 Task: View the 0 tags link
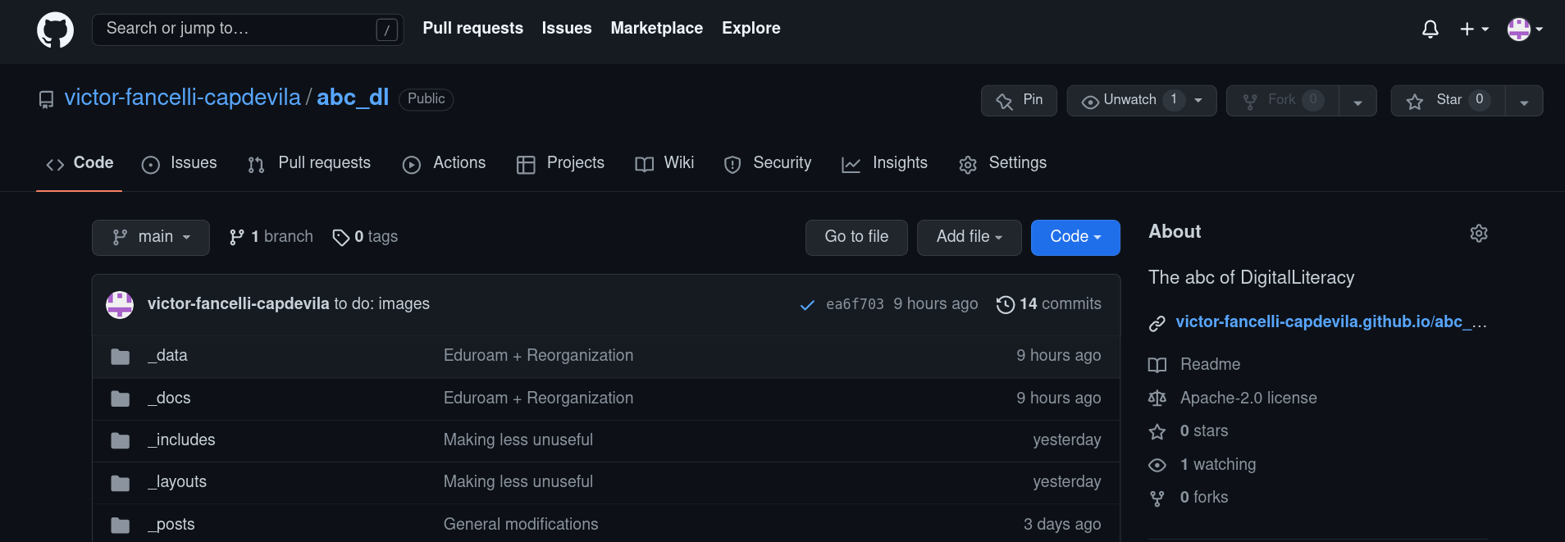click(x=365, y=237)
